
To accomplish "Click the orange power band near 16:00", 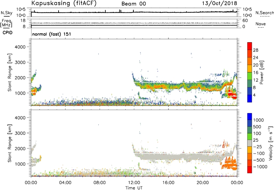I will point(168,86).
